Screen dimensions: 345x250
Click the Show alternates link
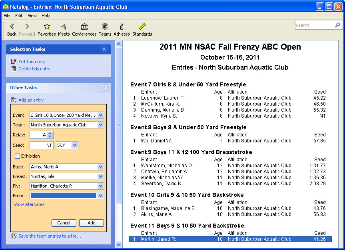coord(29,204)
